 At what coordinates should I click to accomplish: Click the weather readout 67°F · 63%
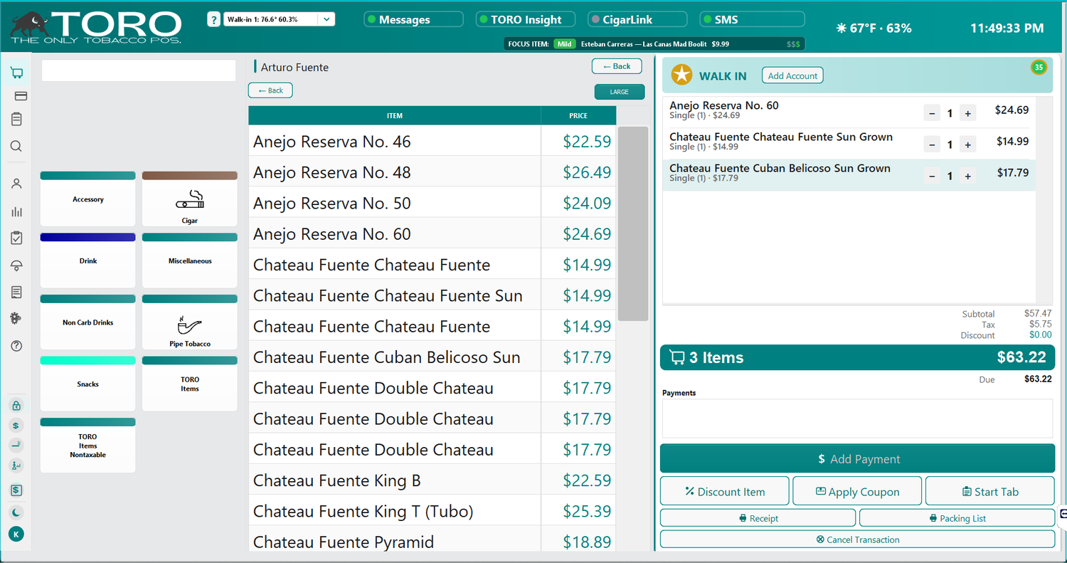[874, 28]
